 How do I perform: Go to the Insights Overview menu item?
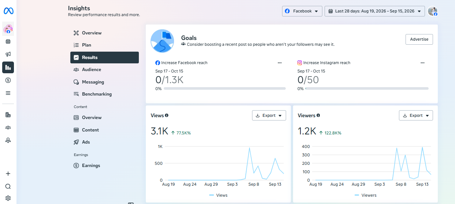[104, 33]
